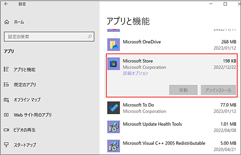The height and width of the screenshot is (155, 241).
Task: Click the 1.01 MB size value
Action: pyautogui.click(x=228, y=124)
